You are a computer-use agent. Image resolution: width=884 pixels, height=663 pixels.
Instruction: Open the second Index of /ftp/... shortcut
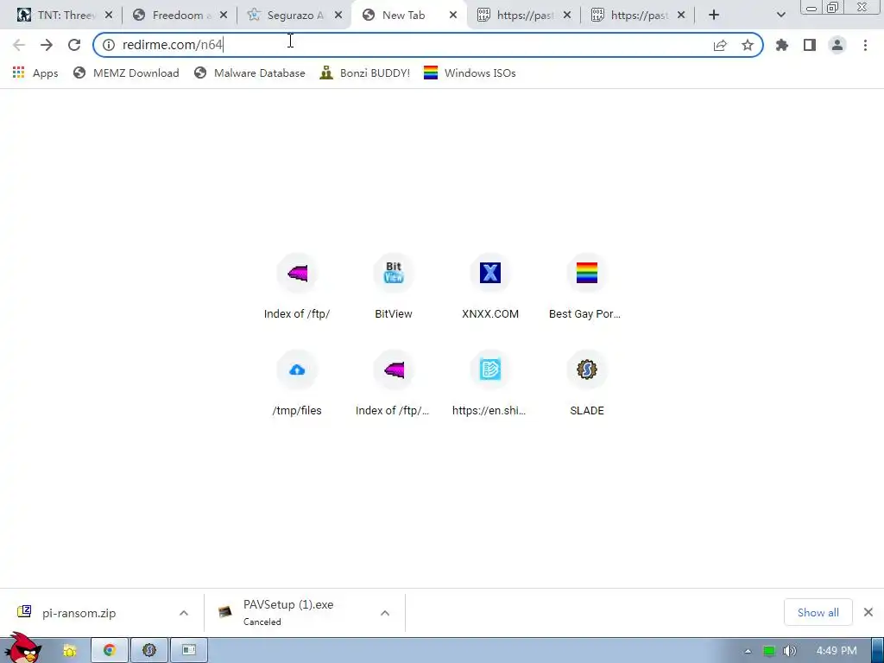pos(394,384)
